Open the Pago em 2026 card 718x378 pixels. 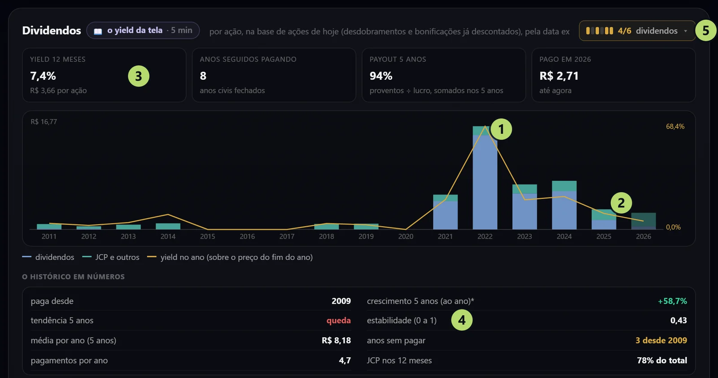coord(613,75)
